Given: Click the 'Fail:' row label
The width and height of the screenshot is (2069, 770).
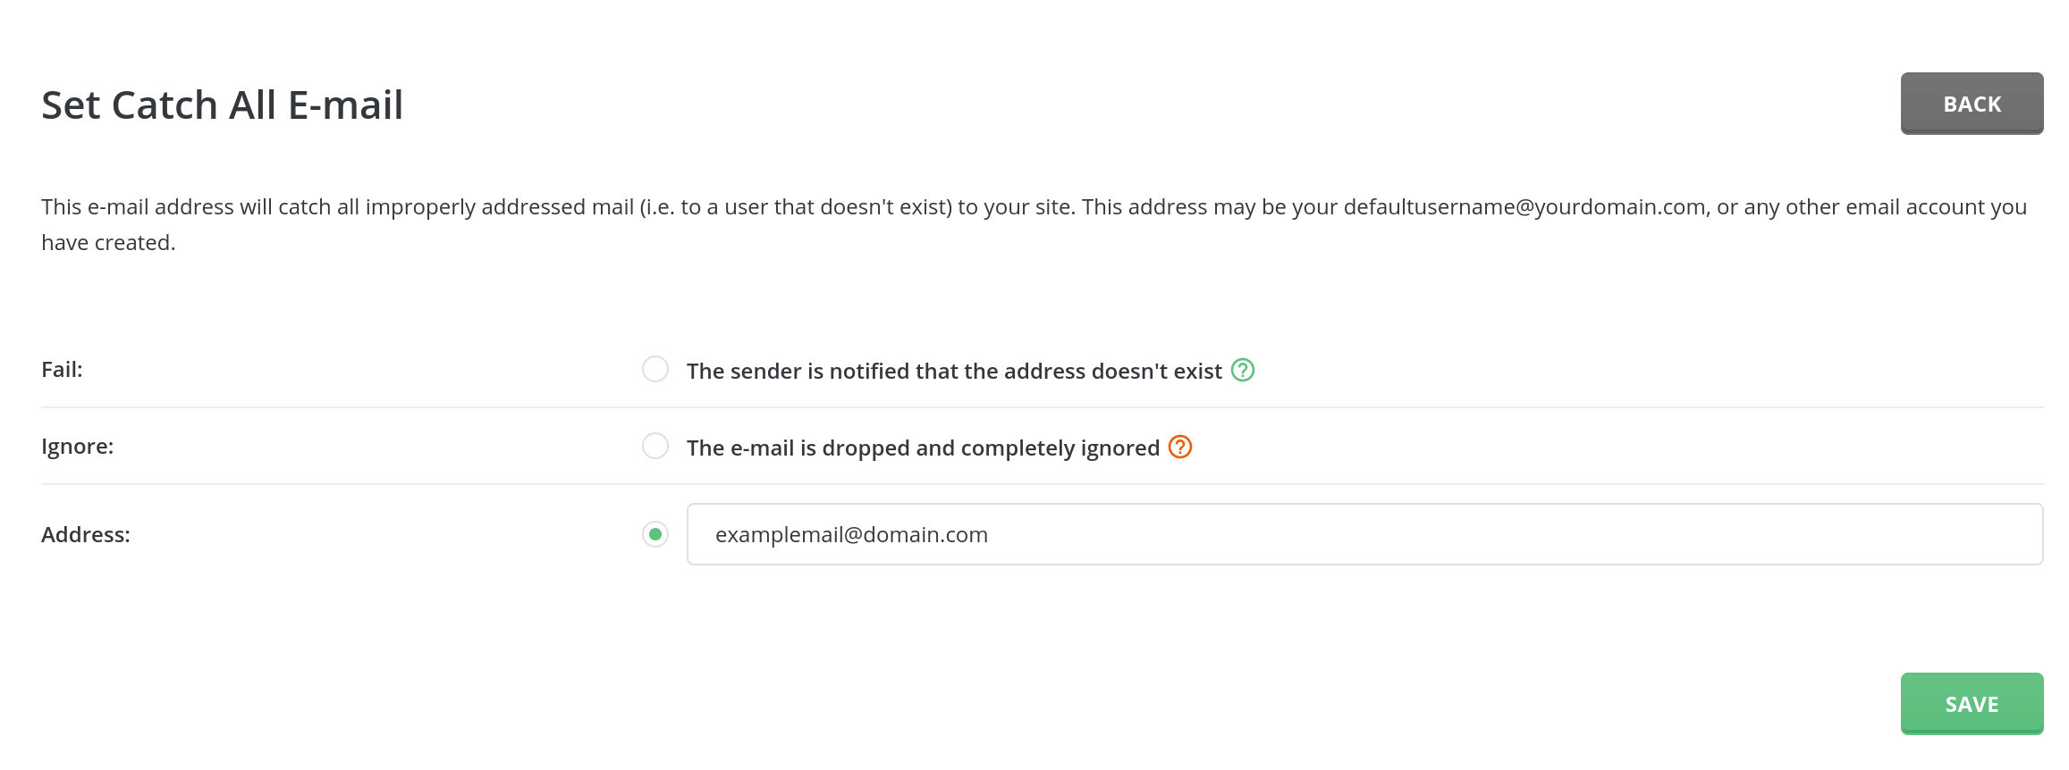Looking at the screenshot, I should click(x=62, y=370).
